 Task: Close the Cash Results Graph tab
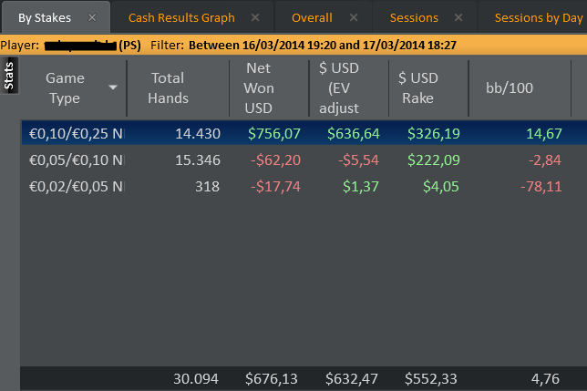(x=255, y=17)
